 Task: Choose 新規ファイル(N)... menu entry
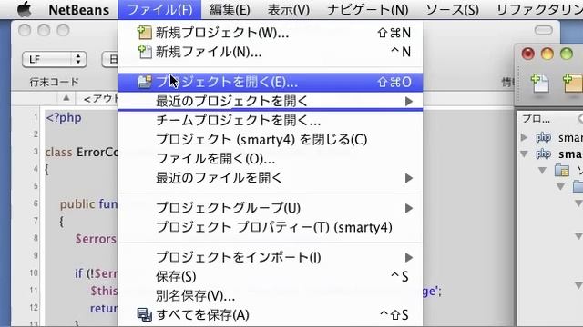click(x=271, y=52)
